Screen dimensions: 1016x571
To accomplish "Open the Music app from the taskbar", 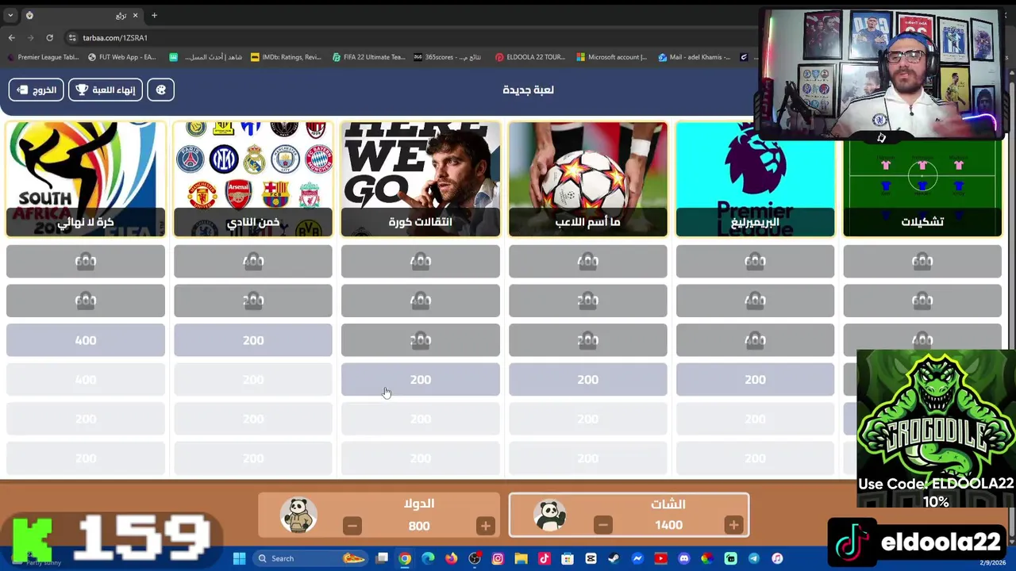I will (x=777, y=558).
